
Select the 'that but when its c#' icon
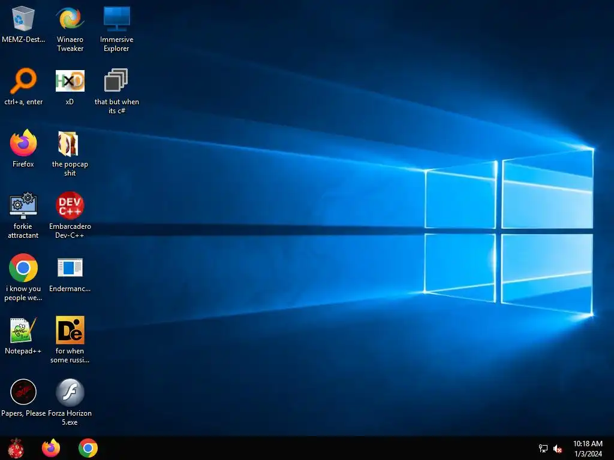[x=116, y=80]
